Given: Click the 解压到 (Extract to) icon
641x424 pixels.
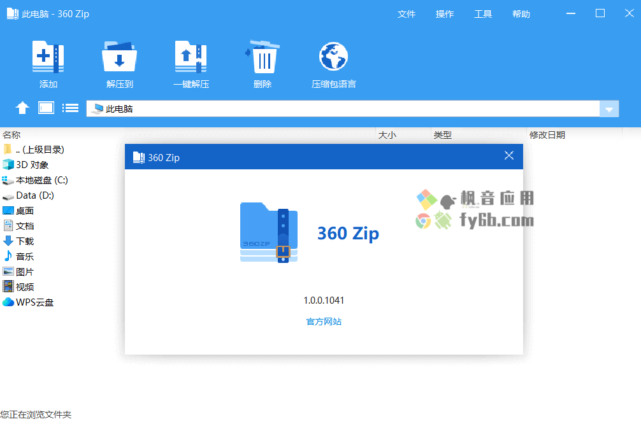Looking at the screenshot, I should pyautogui.click(x=119, y=57).
